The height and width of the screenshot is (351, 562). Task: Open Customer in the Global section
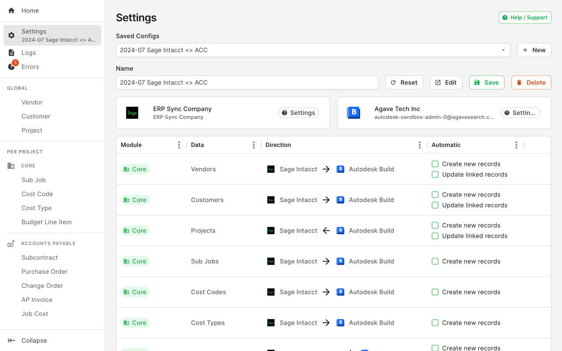pyautogui.click(x=36, y=116)
